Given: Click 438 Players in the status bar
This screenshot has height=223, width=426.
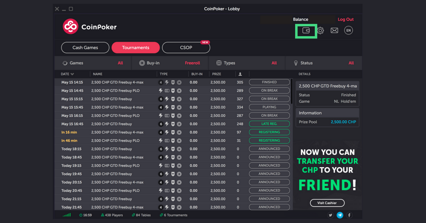Looking at the screenshot, I should (112, 215).
